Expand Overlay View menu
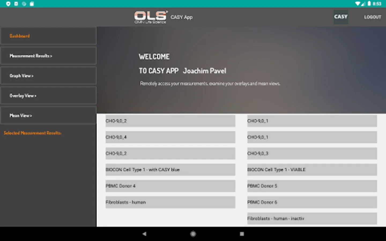This screenshot has height=241, width=386. pos(48,96)
